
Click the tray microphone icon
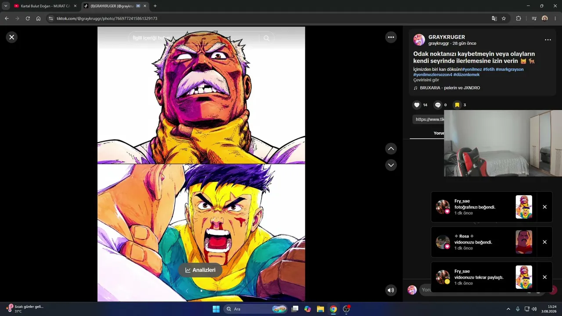[x=518, y=309]
